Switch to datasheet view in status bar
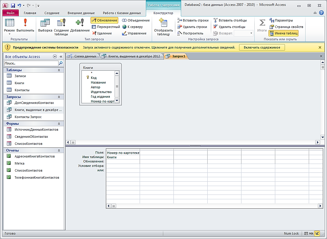 point(306,233)
